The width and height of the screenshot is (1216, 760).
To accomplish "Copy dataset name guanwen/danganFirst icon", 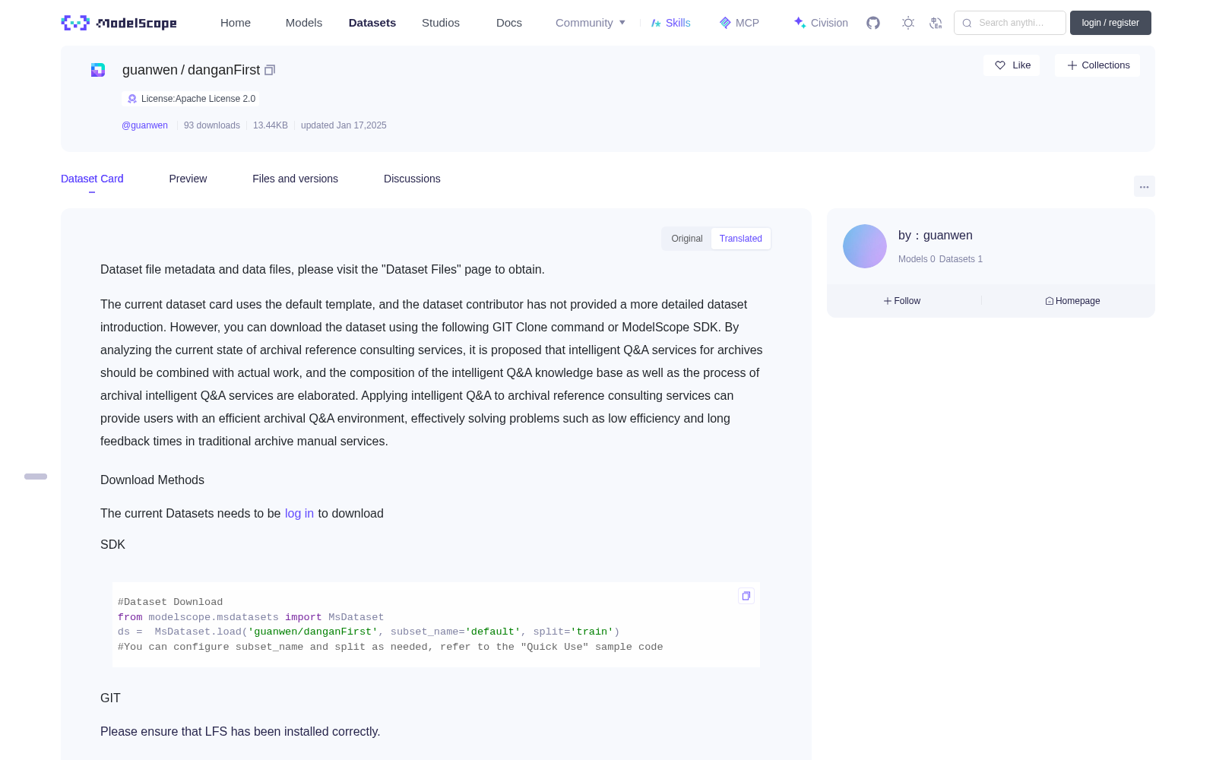I will [x=270, y=70].
